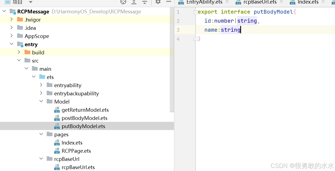Fold the interface at line 1 marker
Screen dimensions: 335x171
point(196,12)
